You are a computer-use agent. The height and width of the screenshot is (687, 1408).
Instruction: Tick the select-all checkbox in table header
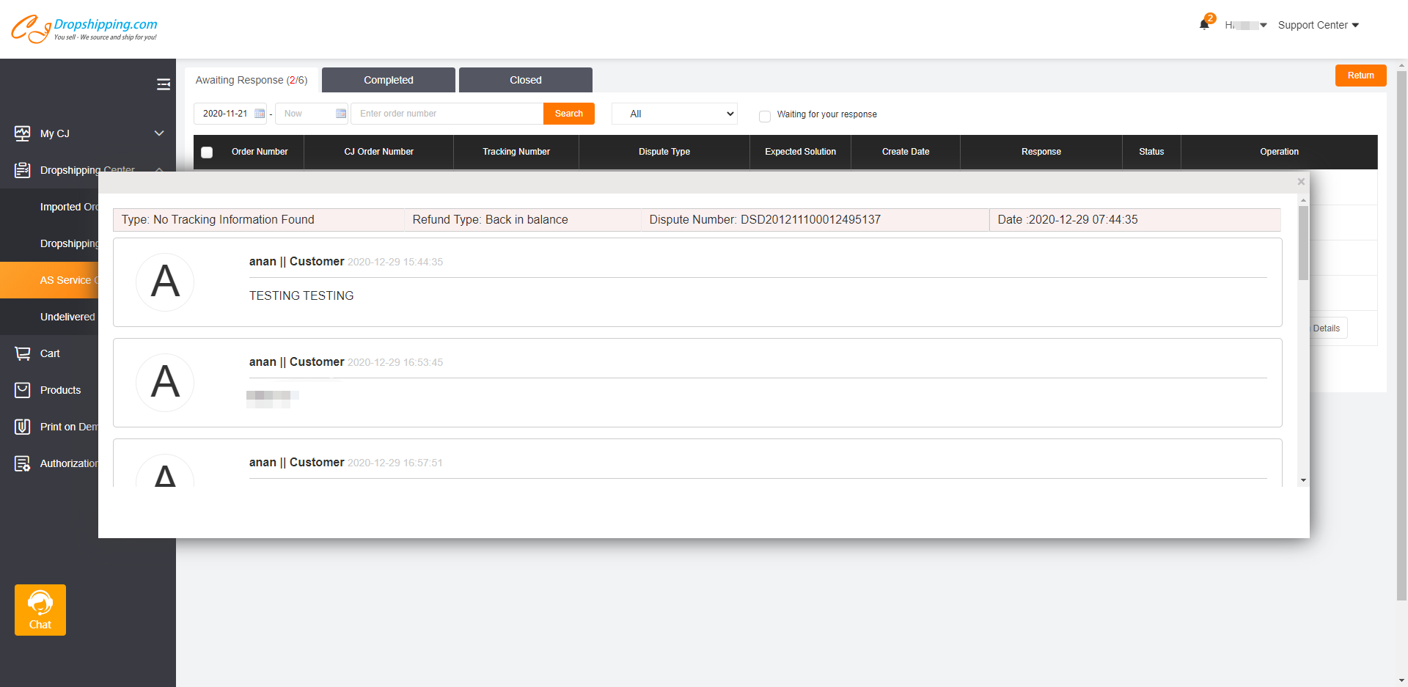207,152
